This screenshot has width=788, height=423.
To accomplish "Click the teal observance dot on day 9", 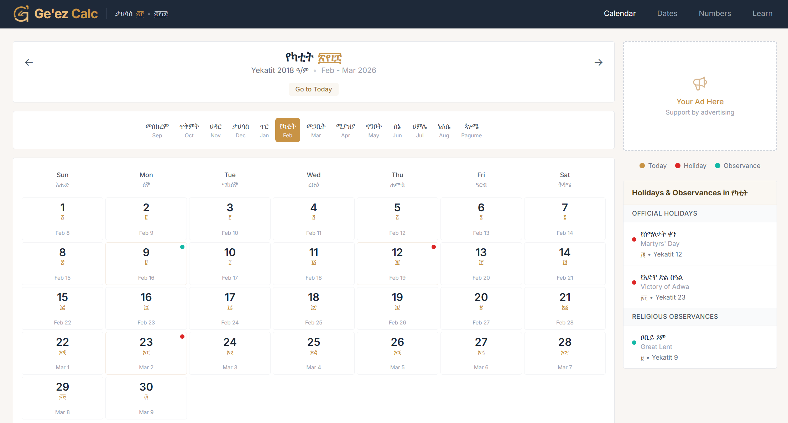I will click(x=182, y=247).
